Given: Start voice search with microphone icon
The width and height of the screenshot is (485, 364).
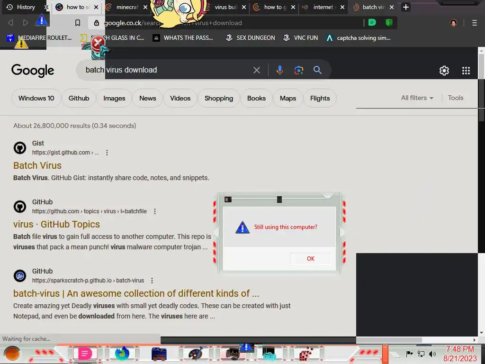Looking at the screenshot, I should click(x=279, y=70).
